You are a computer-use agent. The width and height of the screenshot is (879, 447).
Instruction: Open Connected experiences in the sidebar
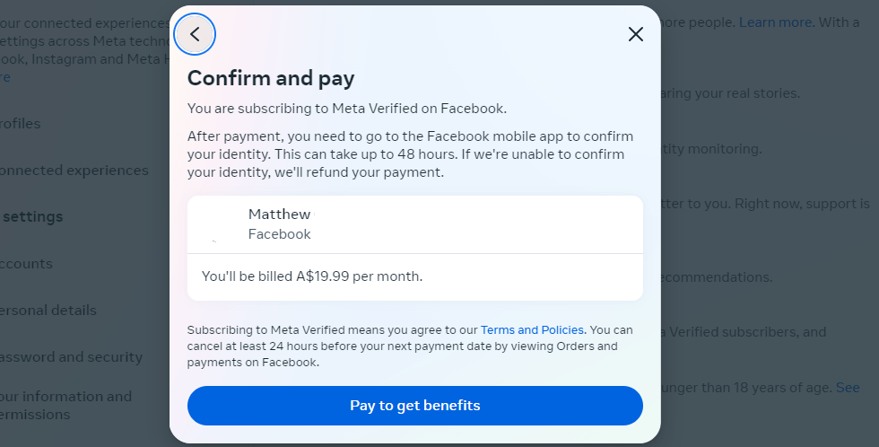[x=74, y=171]
